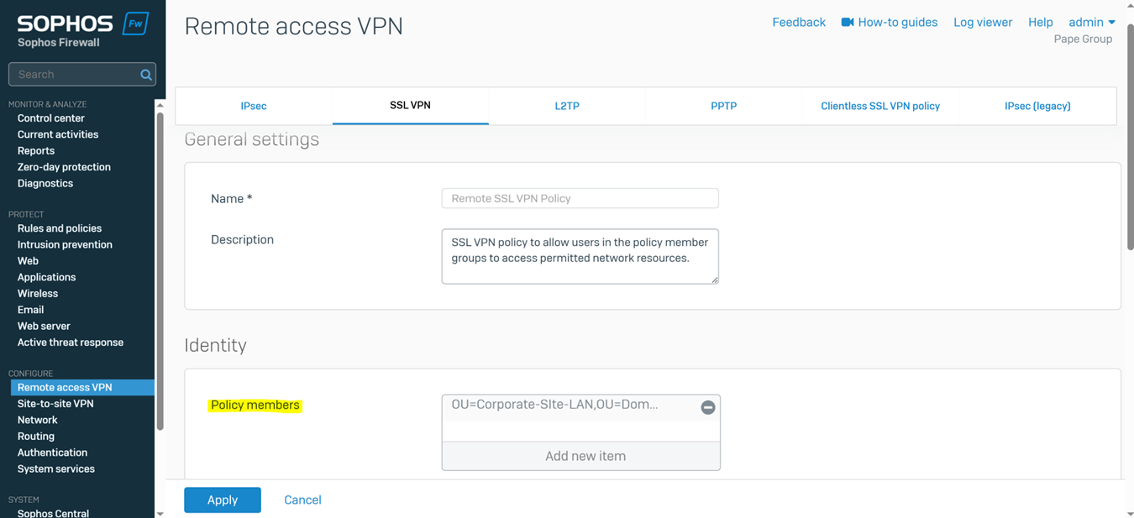Click the search magnifier icon

pyautogui.click(x=146, y=75)
